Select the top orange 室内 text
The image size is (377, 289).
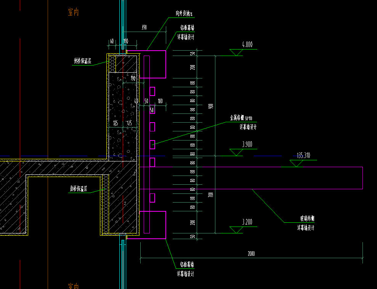(x=73, y=12)
